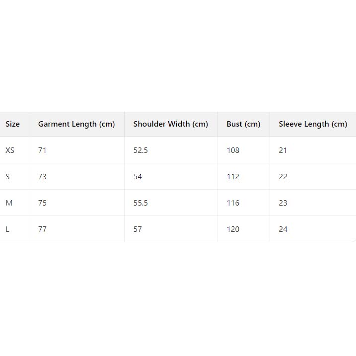Click the shoulder width value 52.5

click(141, 150)
